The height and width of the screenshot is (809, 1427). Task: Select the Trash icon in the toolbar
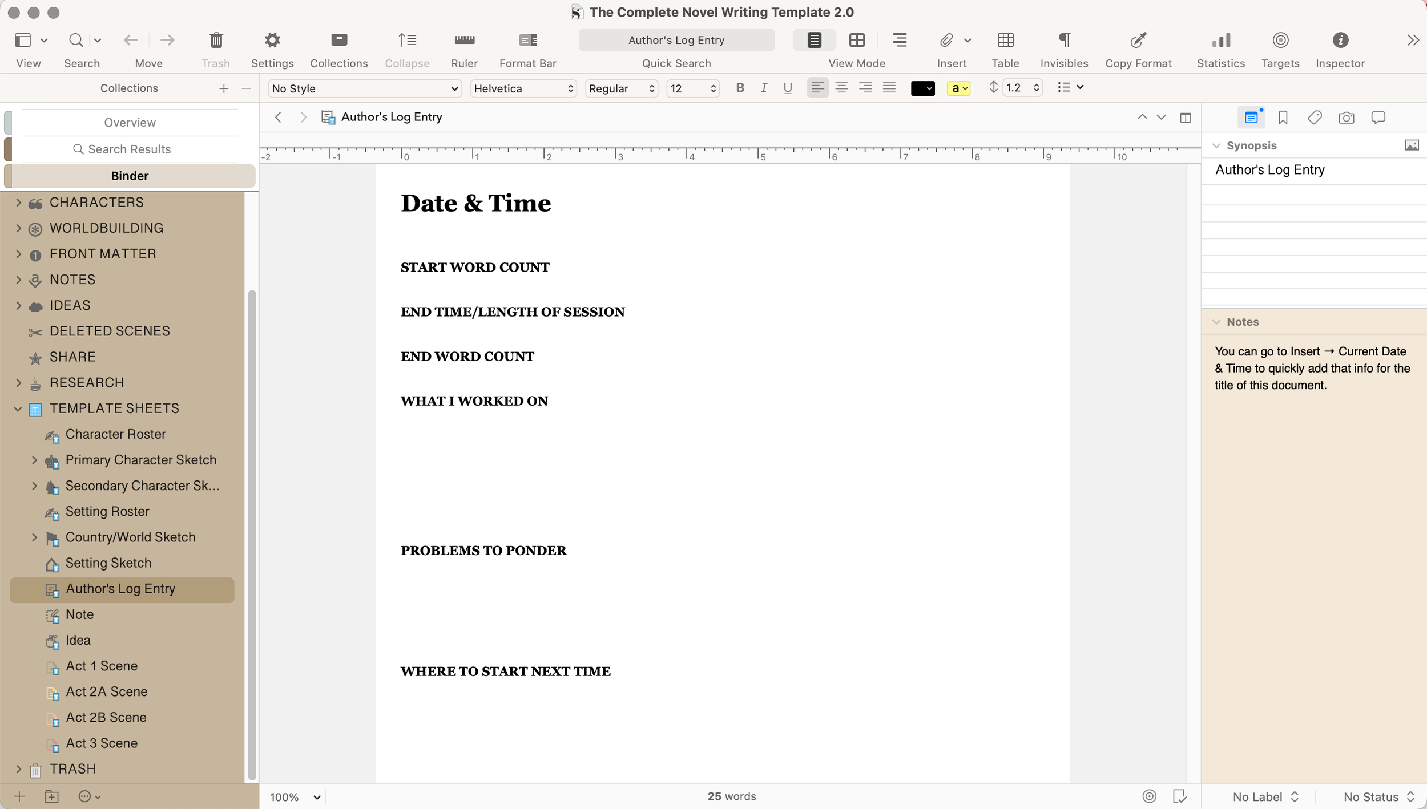[215, 39]
